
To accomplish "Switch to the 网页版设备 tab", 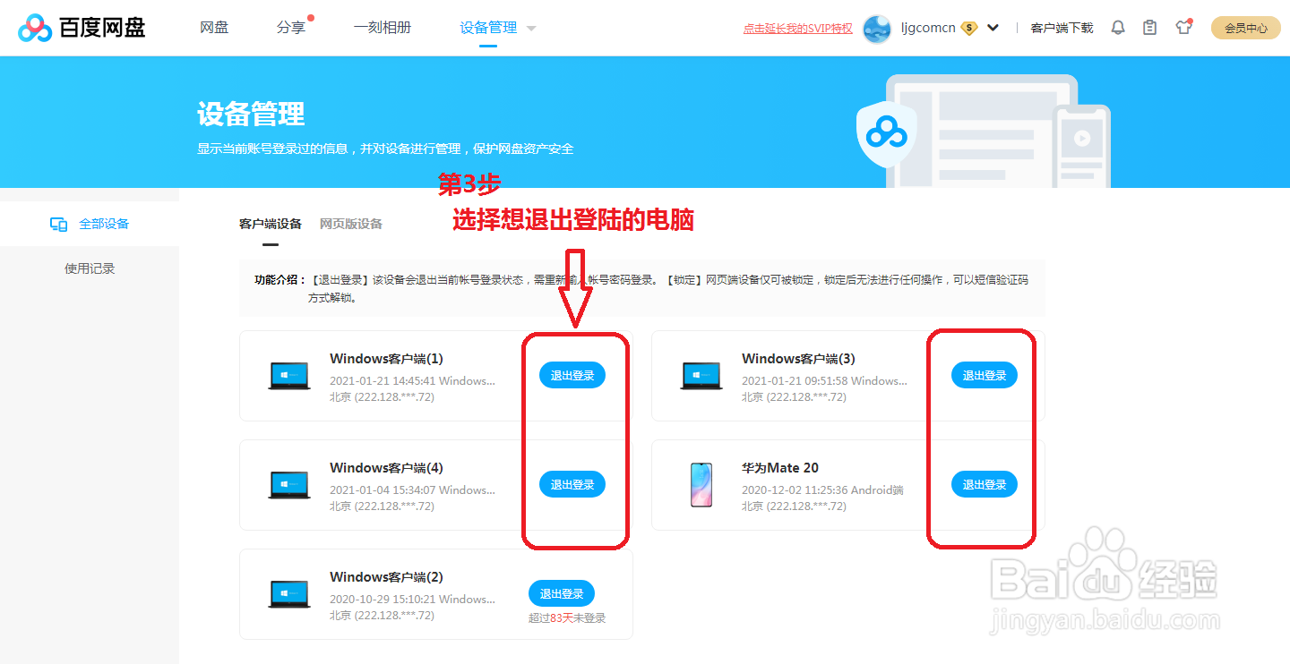I will [x=351, y=224].
